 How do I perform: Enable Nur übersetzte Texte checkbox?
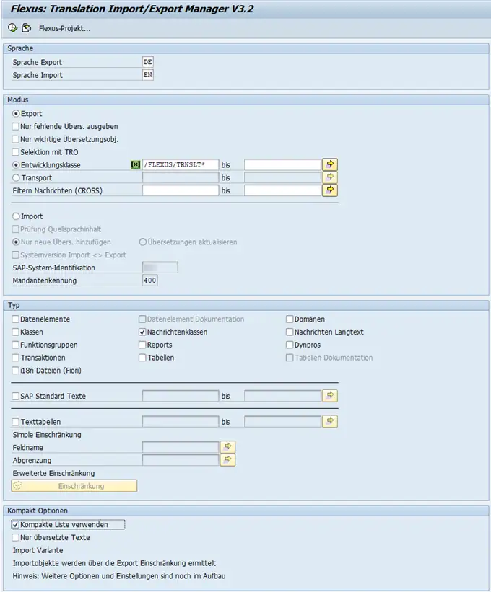(x=15, y=537)
